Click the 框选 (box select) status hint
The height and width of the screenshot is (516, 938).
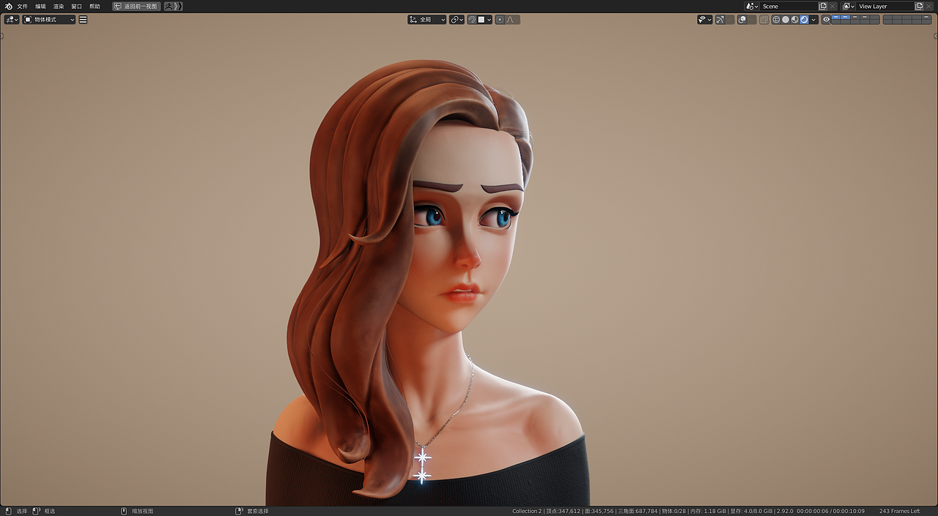click(50, 511)
